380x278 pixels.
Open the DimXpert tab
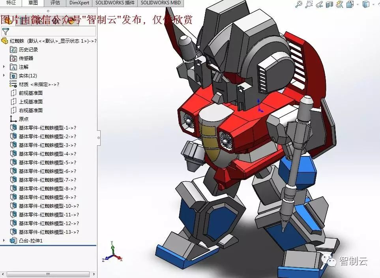click(79, 3)
